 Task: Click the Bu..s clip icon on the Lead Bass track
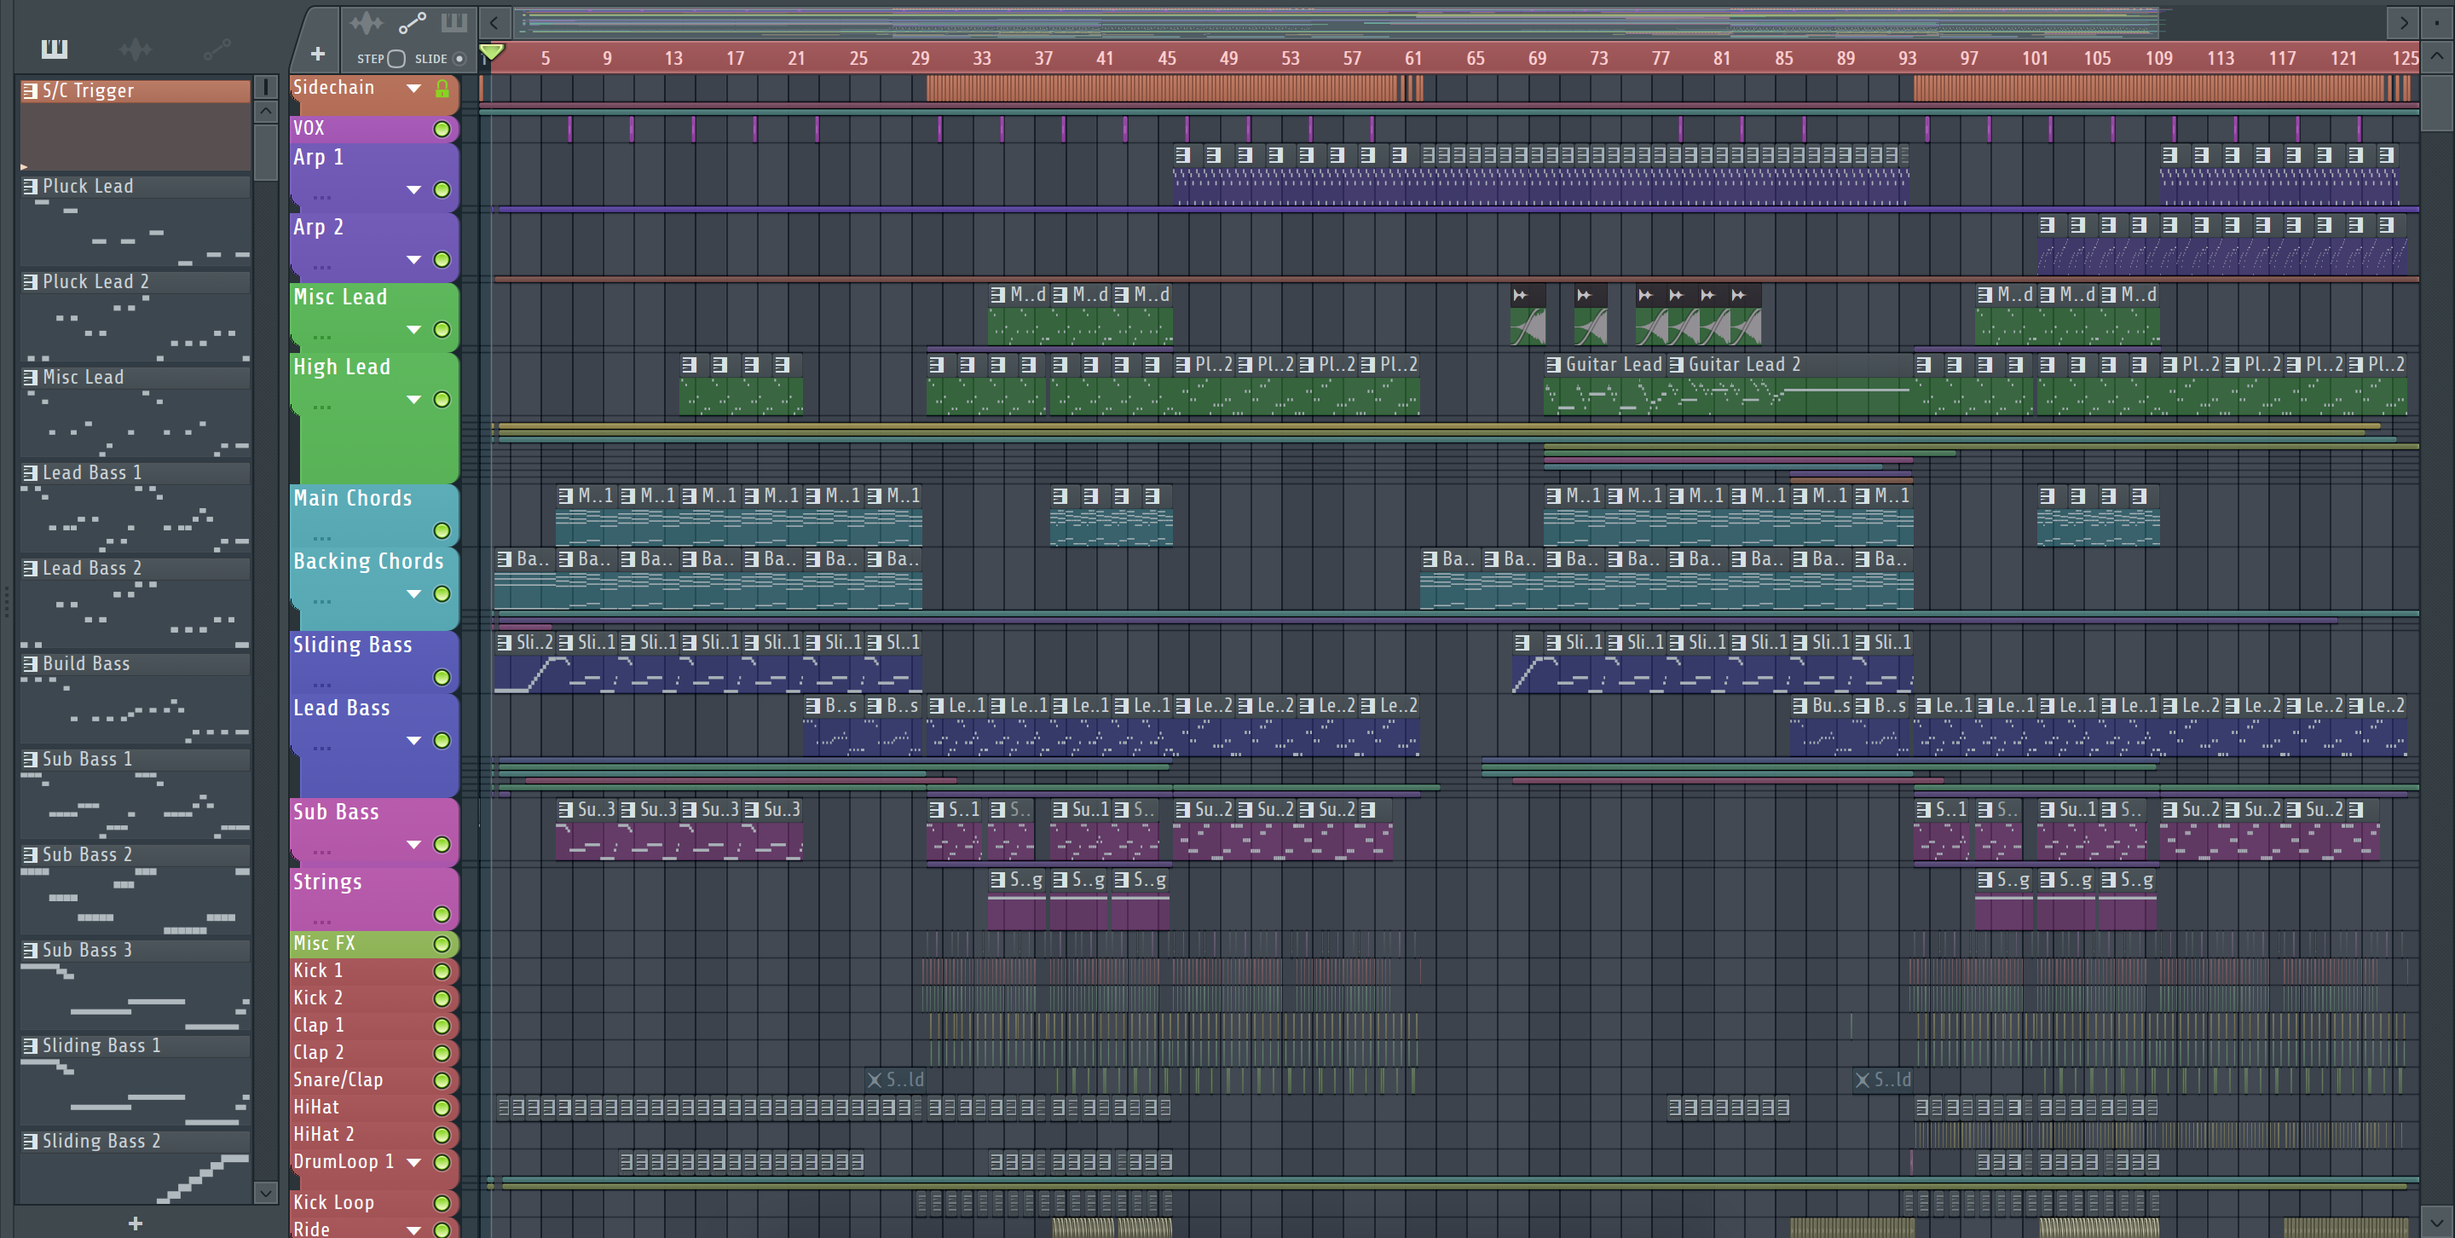[x=1799, y=706]
